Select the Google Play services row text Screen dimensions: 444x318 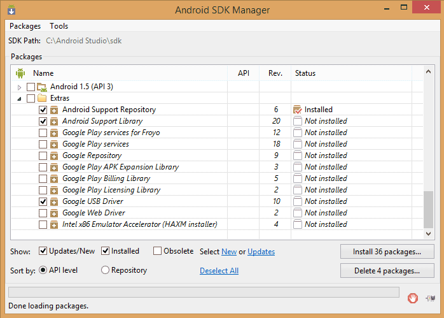[95, 144]
